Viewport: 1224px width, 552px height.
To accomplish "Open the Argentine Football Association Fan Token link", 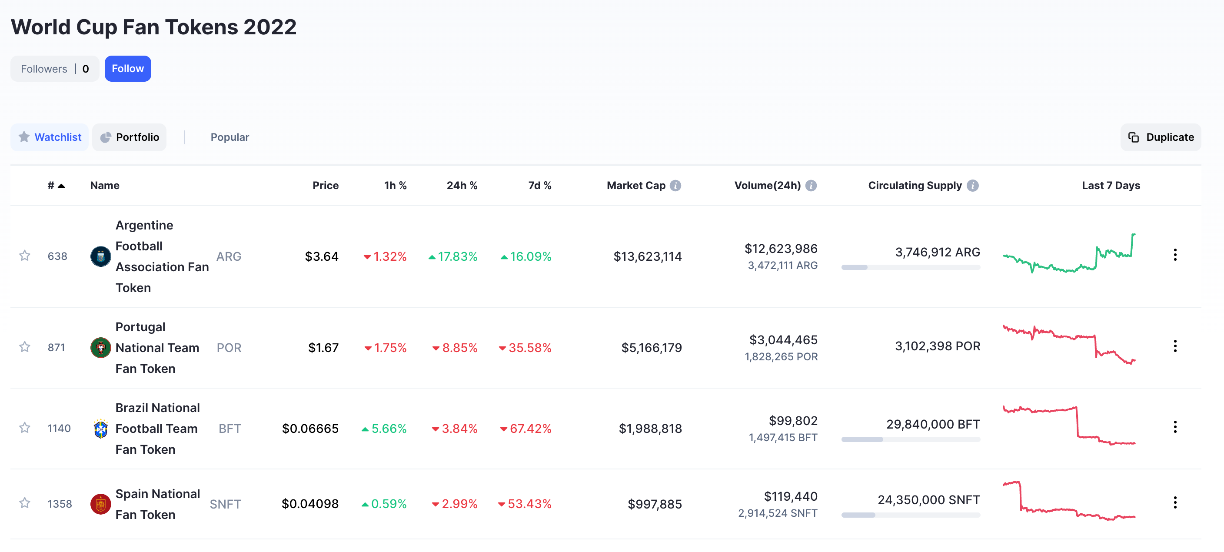I will 162,256.
